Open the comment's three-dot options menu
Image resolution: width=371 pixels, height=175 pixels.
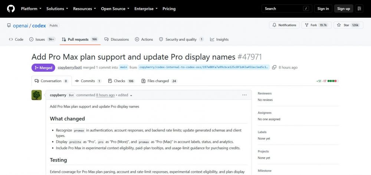(x=244, y=95)
